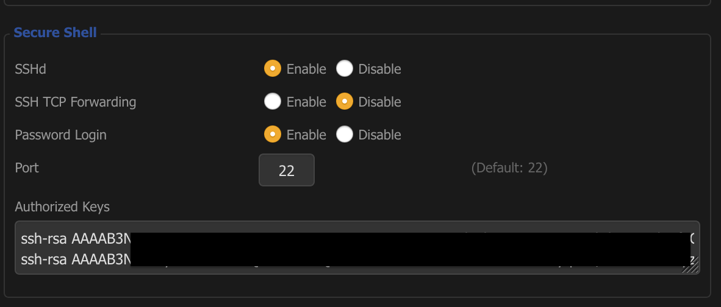Click the Authorized Keys textarea resize handle
The width and height of the screenshot is (721, 307).
click(694, 267)
